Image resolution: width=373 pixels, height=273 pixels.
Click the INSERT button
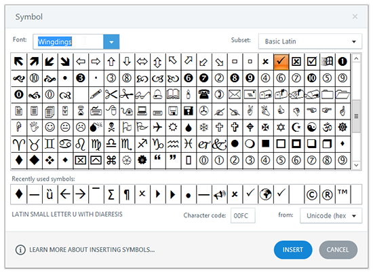[x=293, y=250]
